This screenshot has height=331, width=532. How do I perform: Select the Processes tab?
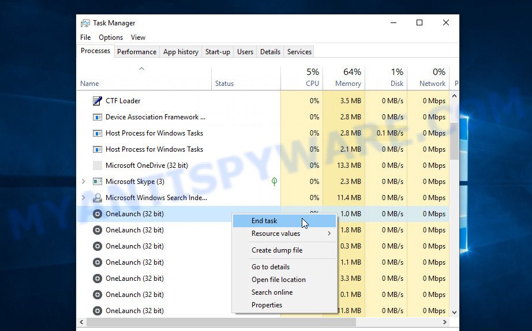coord(95,51)
